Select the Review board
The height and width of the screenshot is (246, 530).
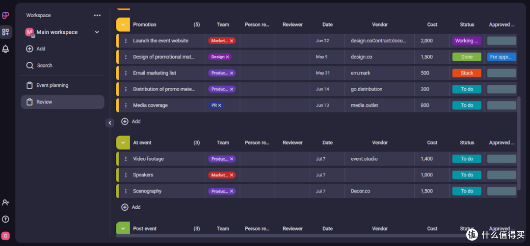point(62,102)
